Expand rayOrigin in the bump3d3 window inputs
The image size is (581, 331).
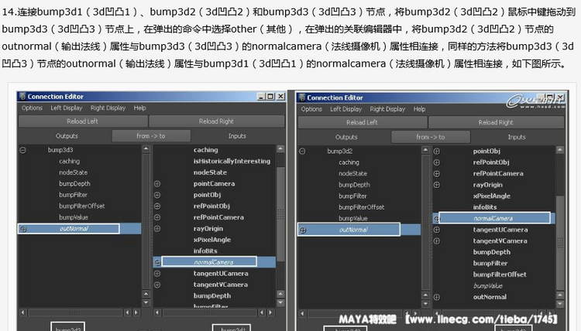pos(157,229)
